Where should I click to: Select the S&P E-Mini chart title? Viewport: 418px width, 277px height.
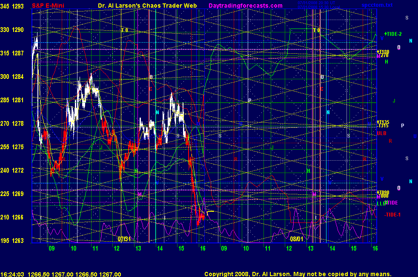(x=49, y=6)
